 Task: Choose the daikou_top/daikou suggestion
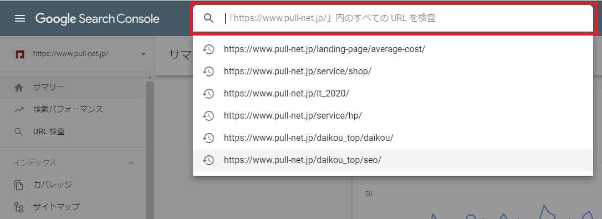(393, 138)
